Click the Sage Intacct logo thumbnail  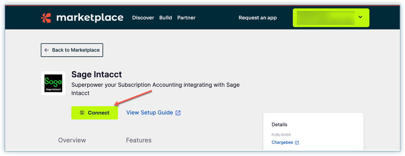[x=53, y=83]
